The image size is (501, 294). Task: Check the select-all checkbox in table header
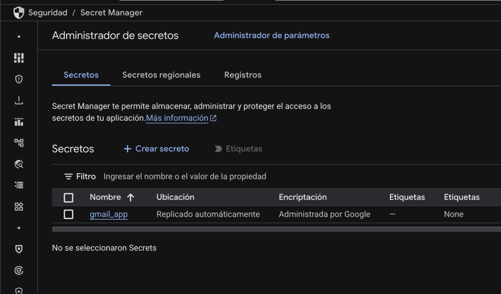click(x=68, y=198)
